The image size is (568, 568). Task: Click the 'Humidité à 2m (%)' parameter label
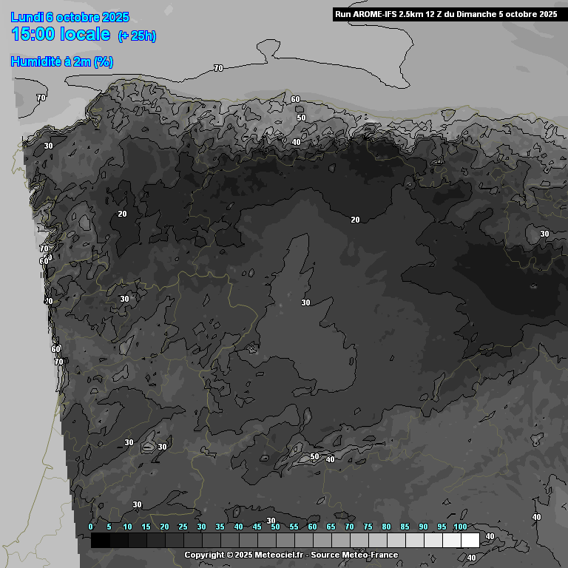coord(61,62)
